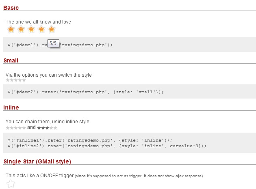Click the Inline section heading
The width and height of the screenshot is (256, 189).
tap(11, 107)
